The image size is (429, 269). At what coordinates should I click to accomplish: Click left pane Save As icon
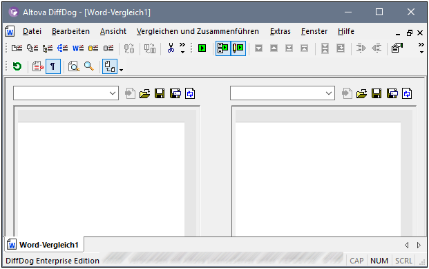(175, 93)
